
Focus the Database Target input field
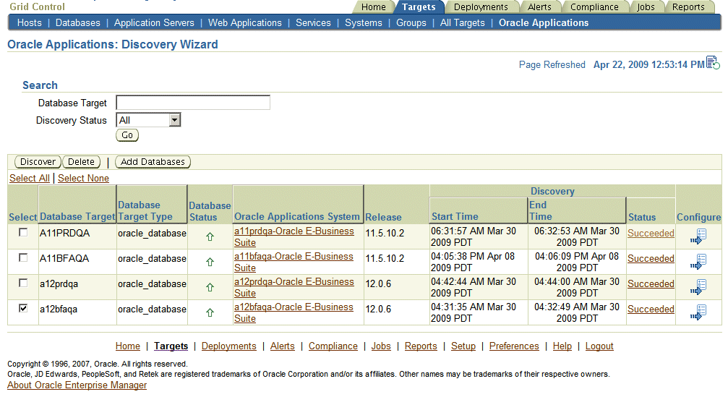193,103
